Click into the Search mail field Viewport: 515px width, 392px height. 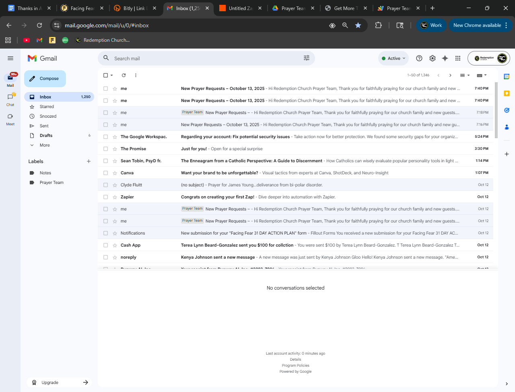click(201, 58)
